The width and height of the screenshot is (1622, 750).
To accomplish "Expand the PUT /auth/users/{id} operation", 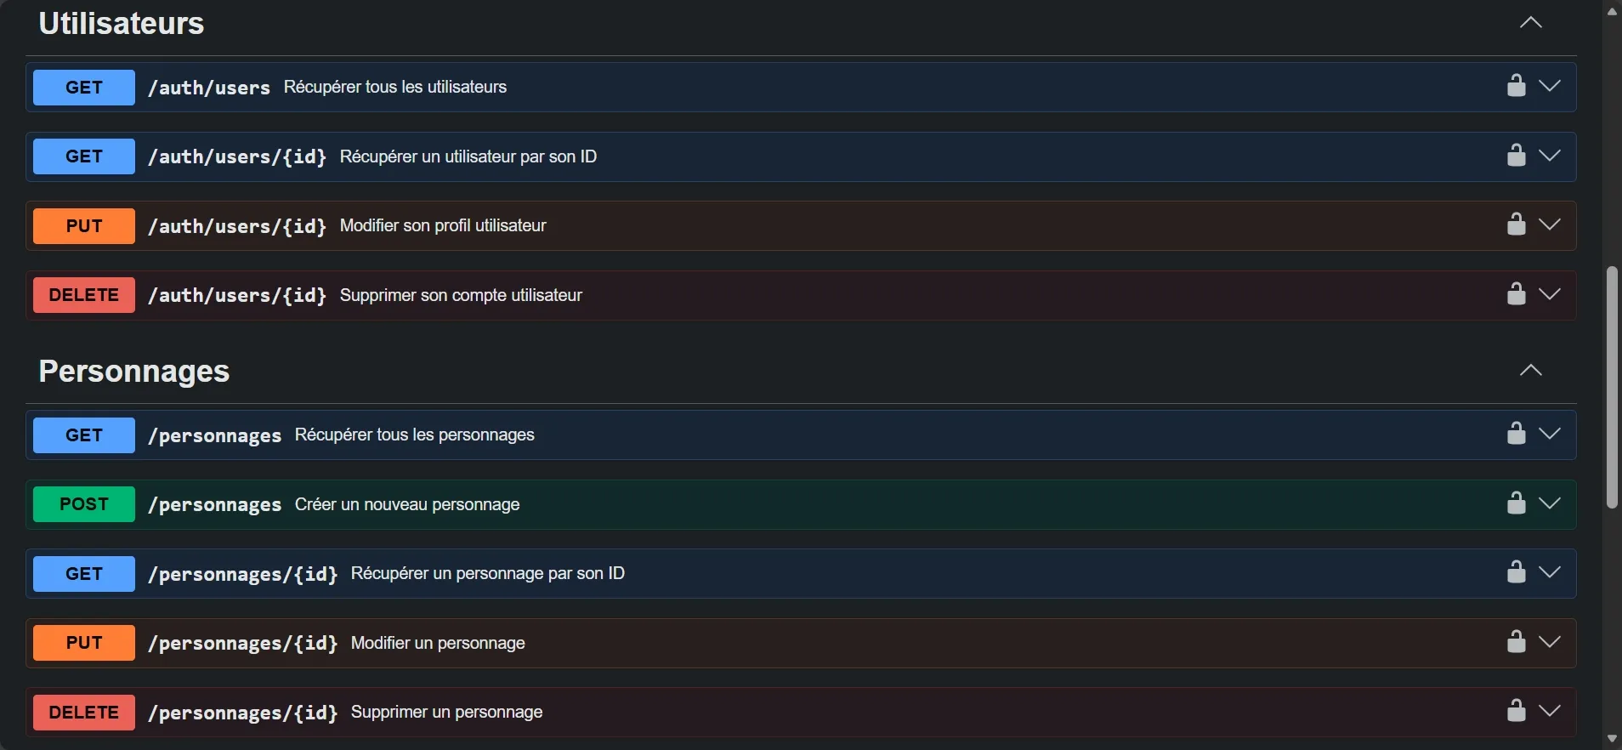I will [x=1552, y=224].
